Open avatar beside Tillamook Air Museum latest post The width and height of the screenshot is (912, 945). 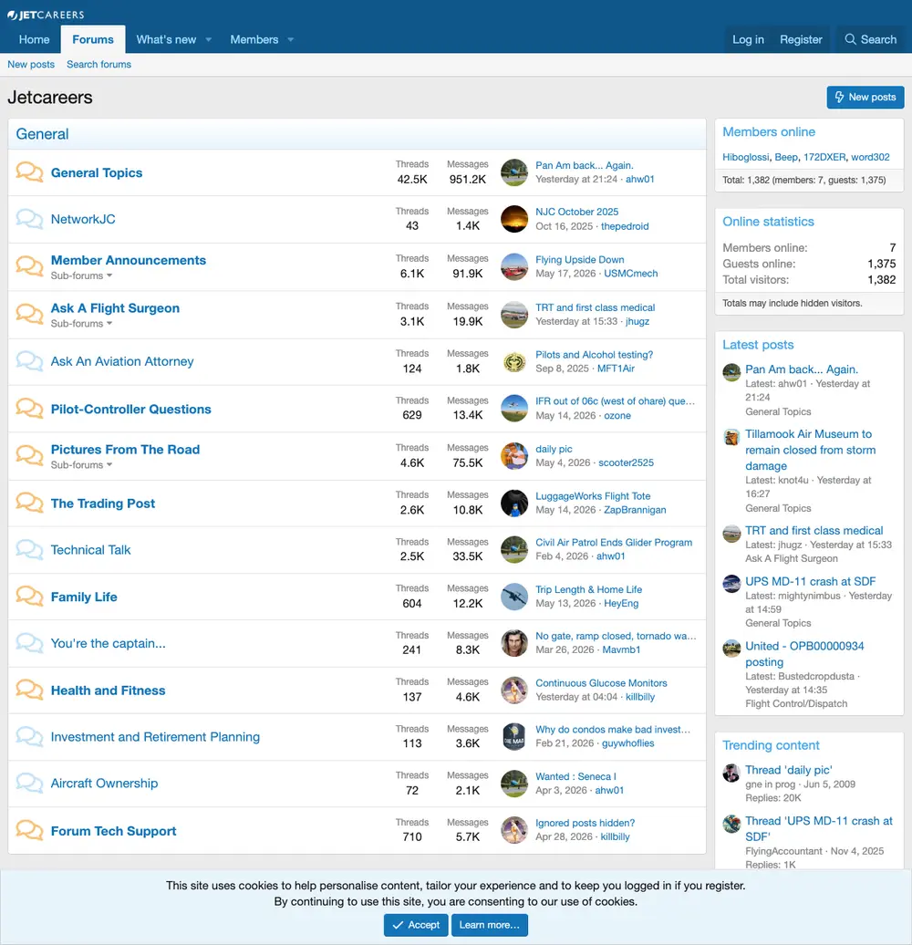(x=731, y=437)
